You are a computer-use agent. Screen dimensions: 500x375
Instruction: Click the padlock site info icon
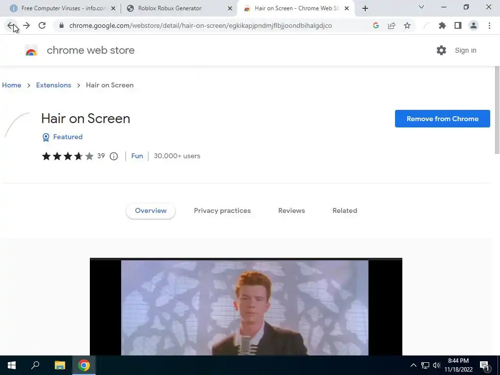[x=62, y=25]
